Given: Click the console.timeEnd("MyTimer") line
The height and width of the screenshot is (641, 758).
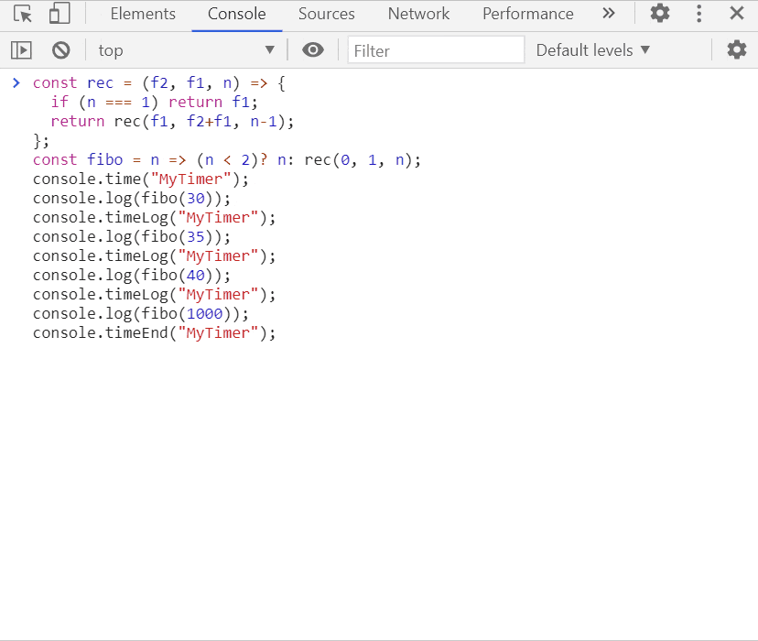Looking at the screenshot, I should (154, 333).
